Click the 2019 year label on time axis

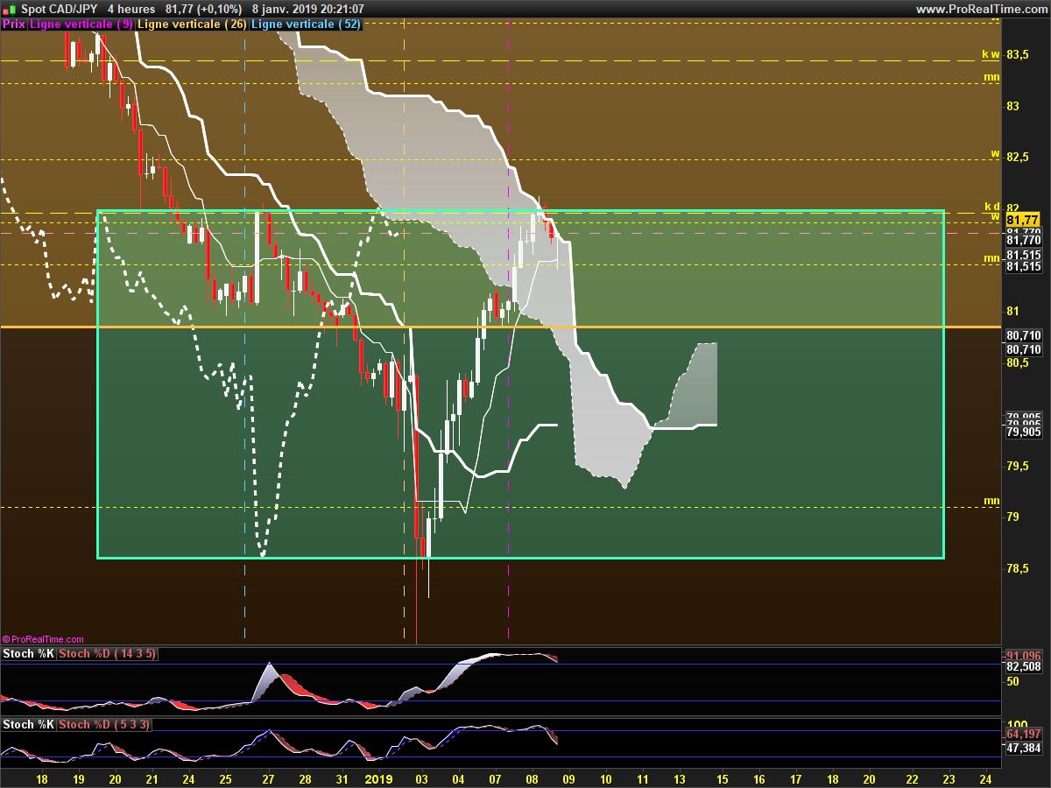tap(379, 778)
